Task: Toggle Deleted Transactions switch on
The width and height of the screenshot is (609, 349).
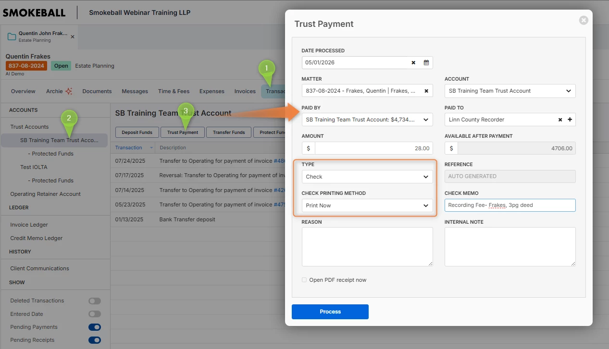Action: pos(95,301)
